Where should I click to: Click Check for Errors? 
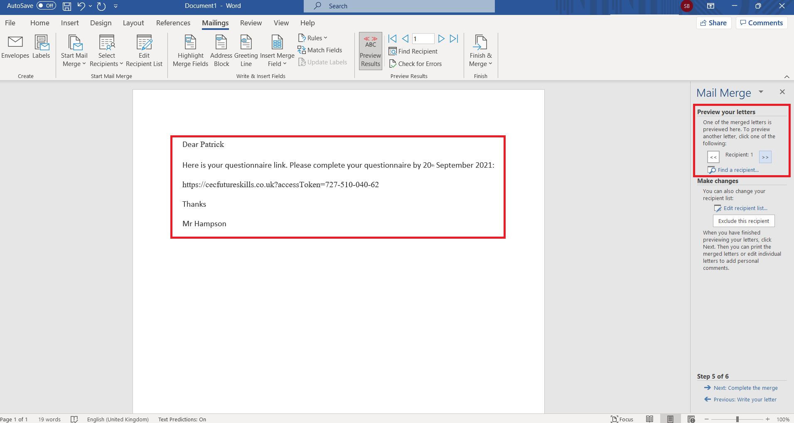415,64
